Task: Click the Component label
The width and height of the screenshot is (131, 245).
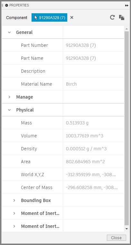Action: point(17,18)
